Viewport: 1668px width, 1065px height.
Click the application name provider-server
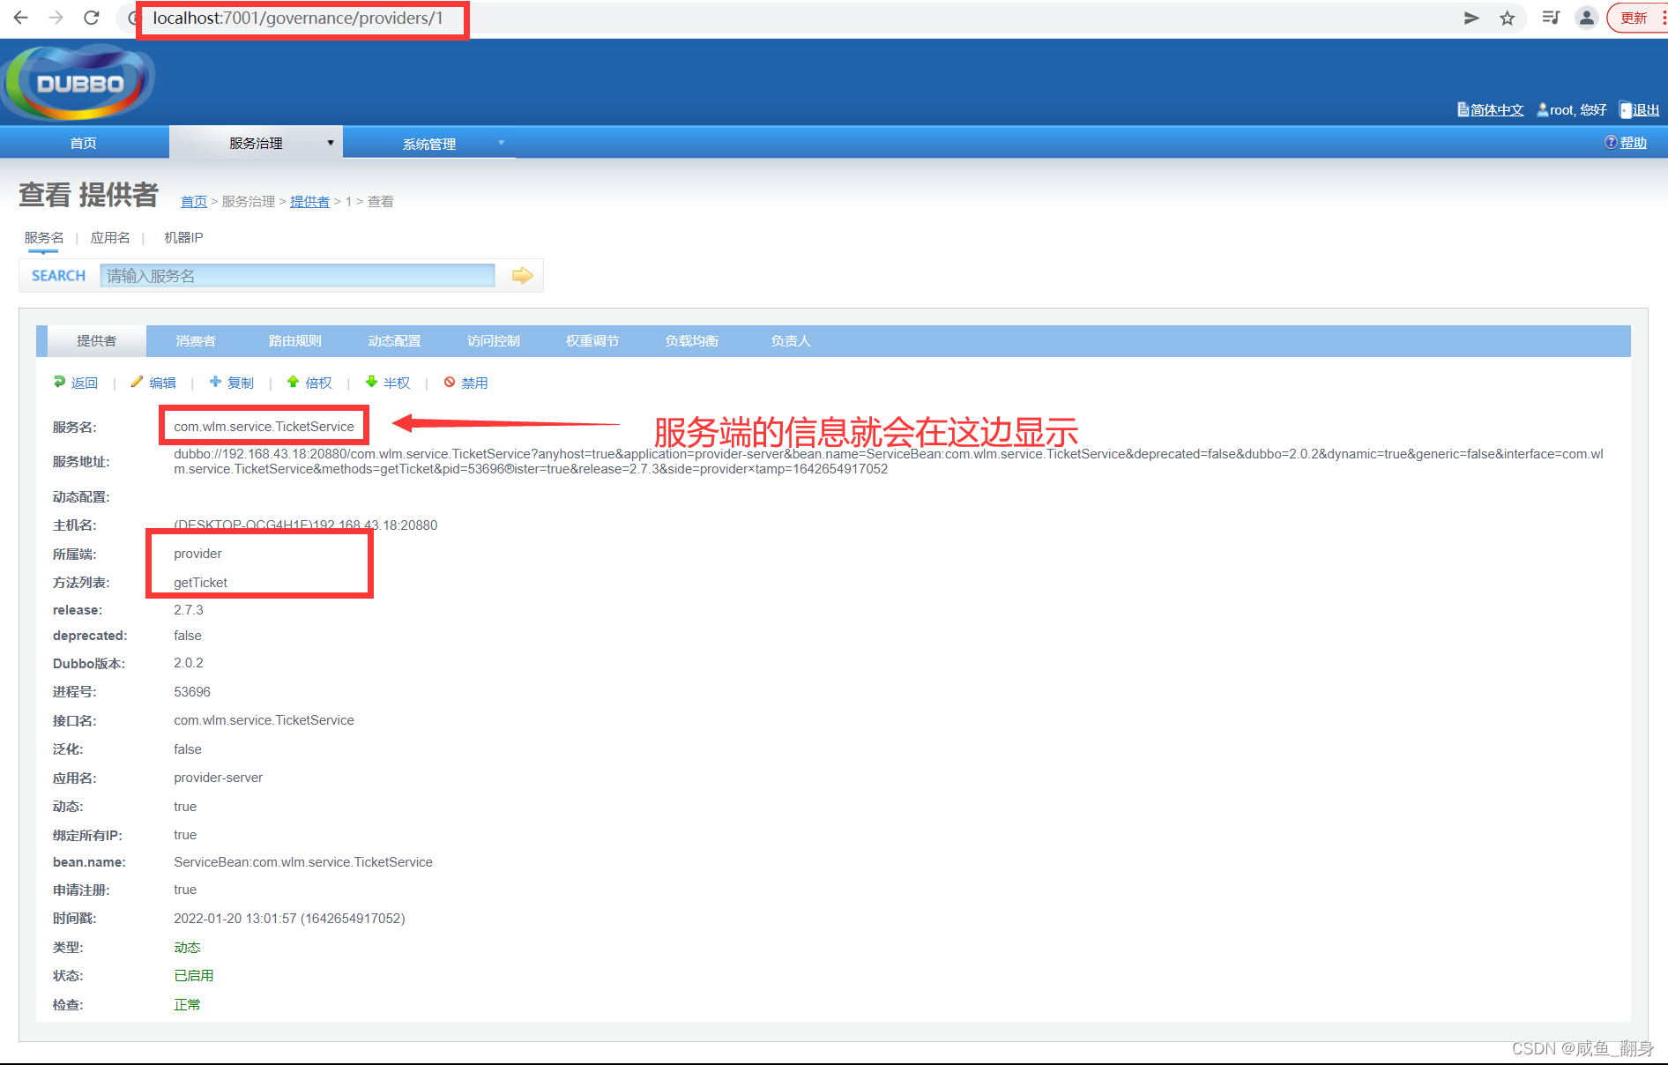[218, 778]
